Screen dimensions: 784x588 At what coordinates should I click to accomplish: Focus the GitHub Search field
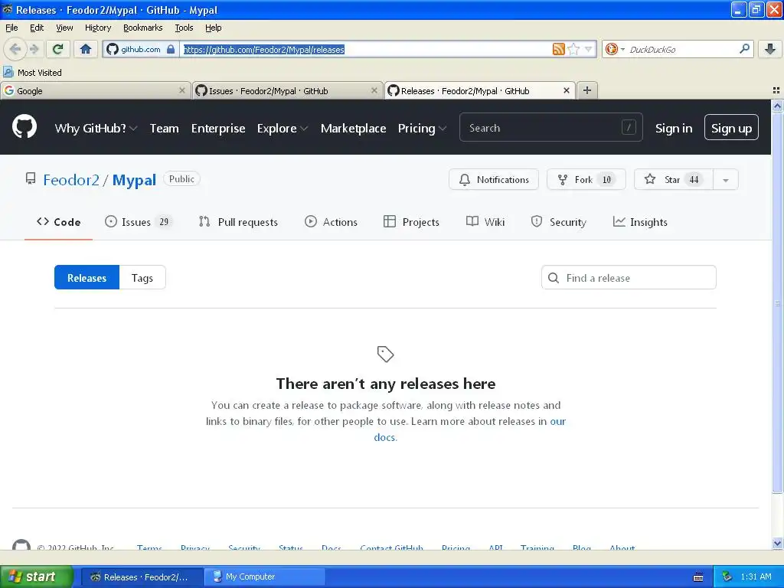tap(550, 128)
